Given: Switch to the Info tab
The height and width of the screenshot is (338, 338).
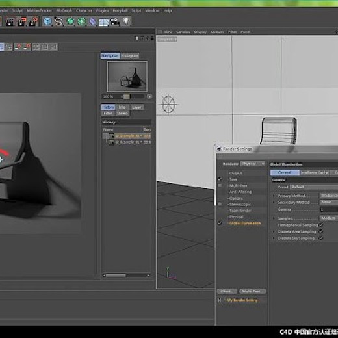Looking at the screenshot, I should point(122,107).
